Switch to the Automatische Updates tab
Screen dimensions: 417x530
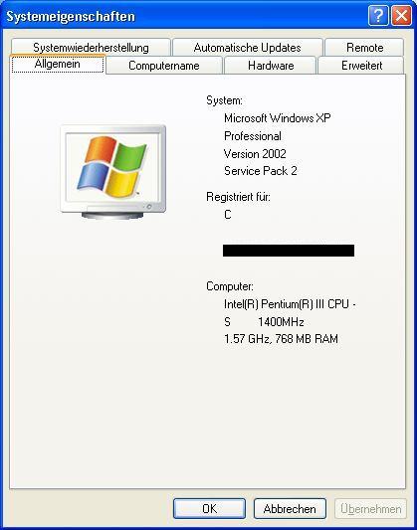[247, 48]
